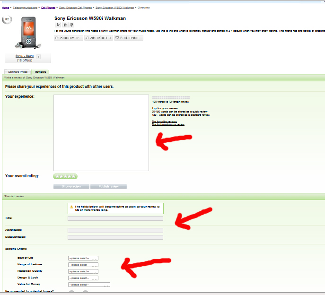325x295 pixels.
Task: Click the product title Sony Ericsson W580i Walkman
Action: point(90,18)
